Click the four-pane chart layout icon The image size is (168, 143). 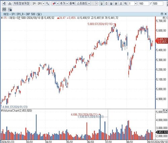click(4, 9)
